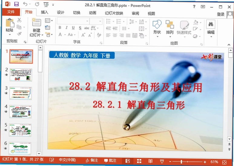
Task: Click the Notes (备注) status bar button
Action: (x=92, y=160)
